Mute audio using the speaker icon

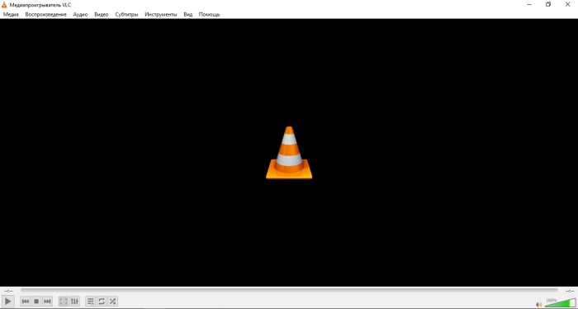[x=539, y=305]
